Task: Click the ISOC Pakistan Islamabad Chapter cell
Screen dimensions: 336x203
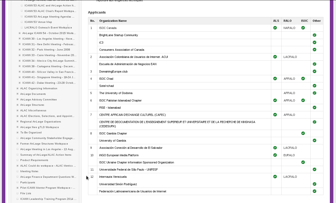Action: (x=120, y=100)
